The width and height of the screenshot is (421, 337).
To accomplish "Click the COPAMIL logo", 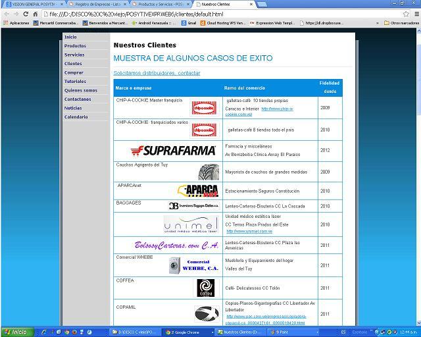I will click(207, 313).
